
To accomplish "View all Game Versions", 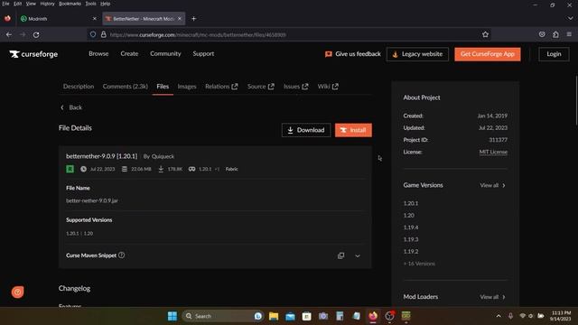I will (492, 185).
